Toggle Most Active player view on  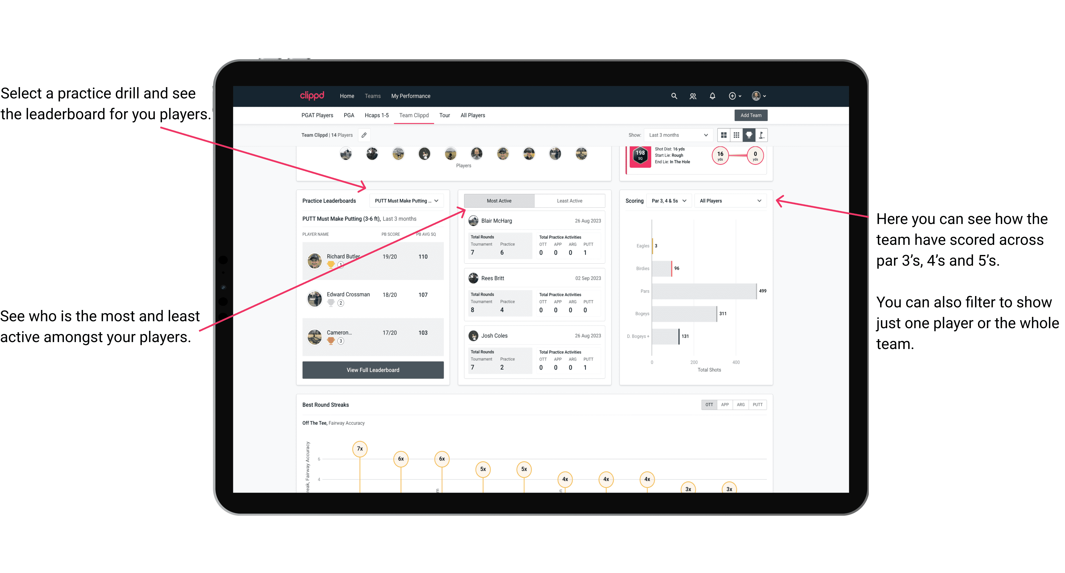(499, 201)
